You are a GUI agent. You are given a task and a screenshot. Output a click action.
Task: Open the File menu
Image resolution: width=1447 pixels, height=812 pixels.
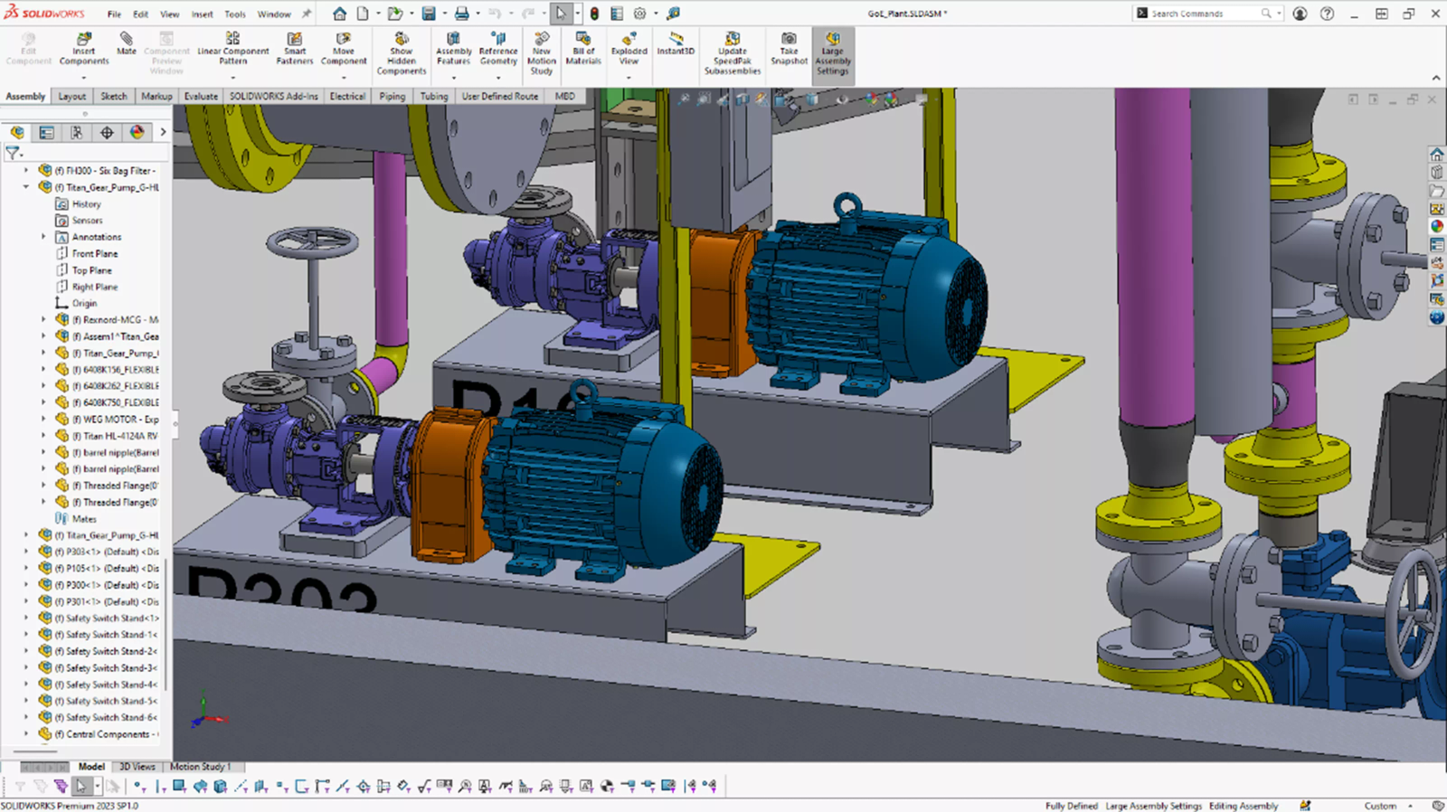(x=114, y=14)
